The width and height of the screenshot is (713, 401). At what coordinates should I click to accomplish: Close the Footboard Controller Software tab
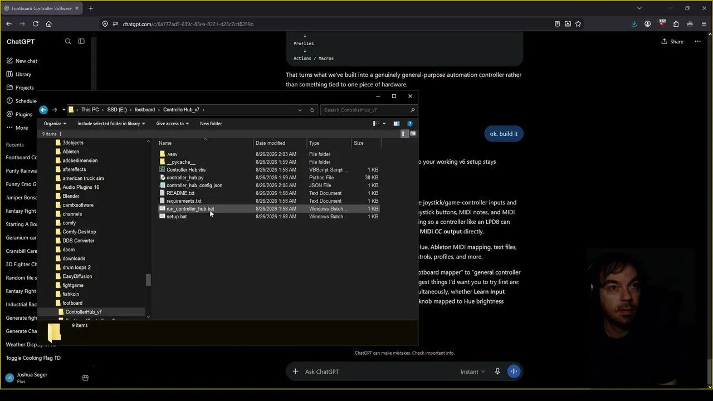tap(77, 8)
